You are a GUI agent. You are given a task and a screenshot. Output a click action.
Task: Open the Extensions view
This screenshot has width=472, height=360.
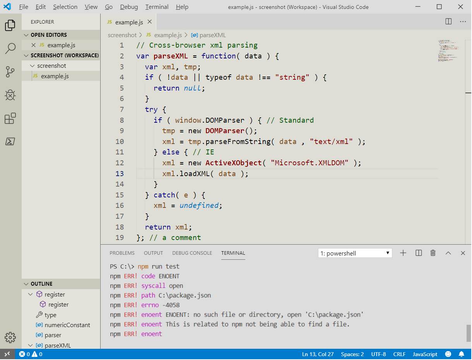click(x=10, y=118)
